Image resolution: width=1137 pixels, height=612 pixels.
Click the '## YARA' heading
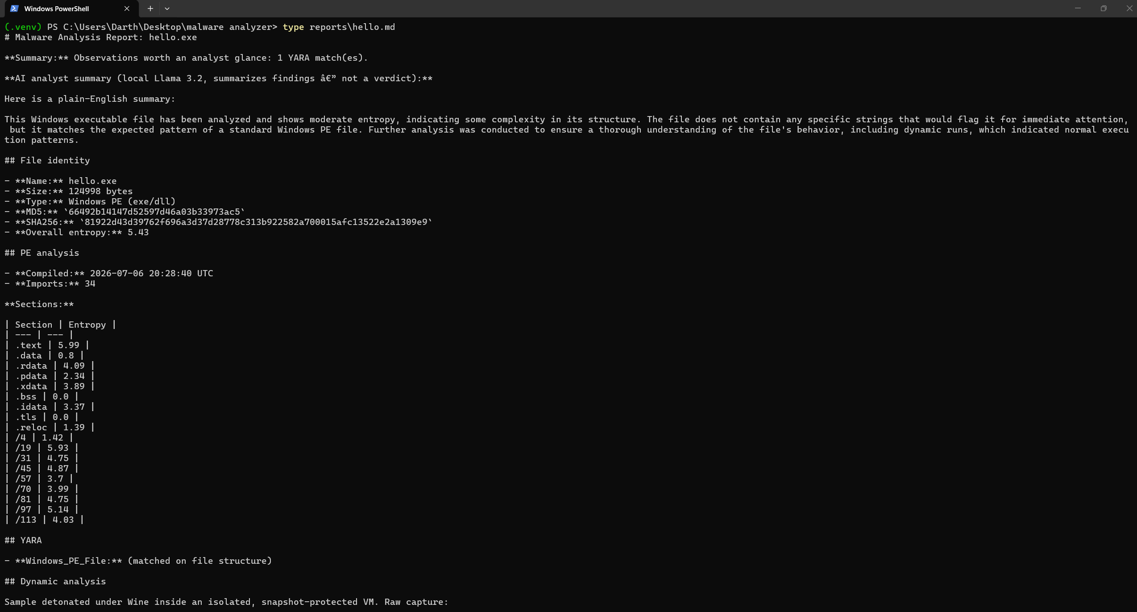click(x=23, y=541)
